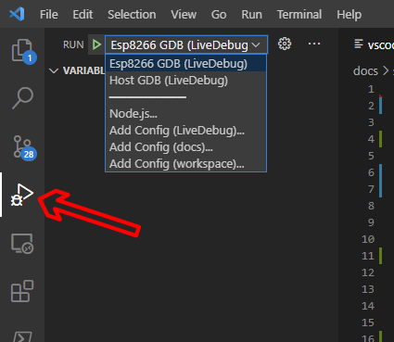The width and height of the screenshot is (394, 342).
Task: Click the docs breadcrumb in editor
Action: click(x=365, y=71)
